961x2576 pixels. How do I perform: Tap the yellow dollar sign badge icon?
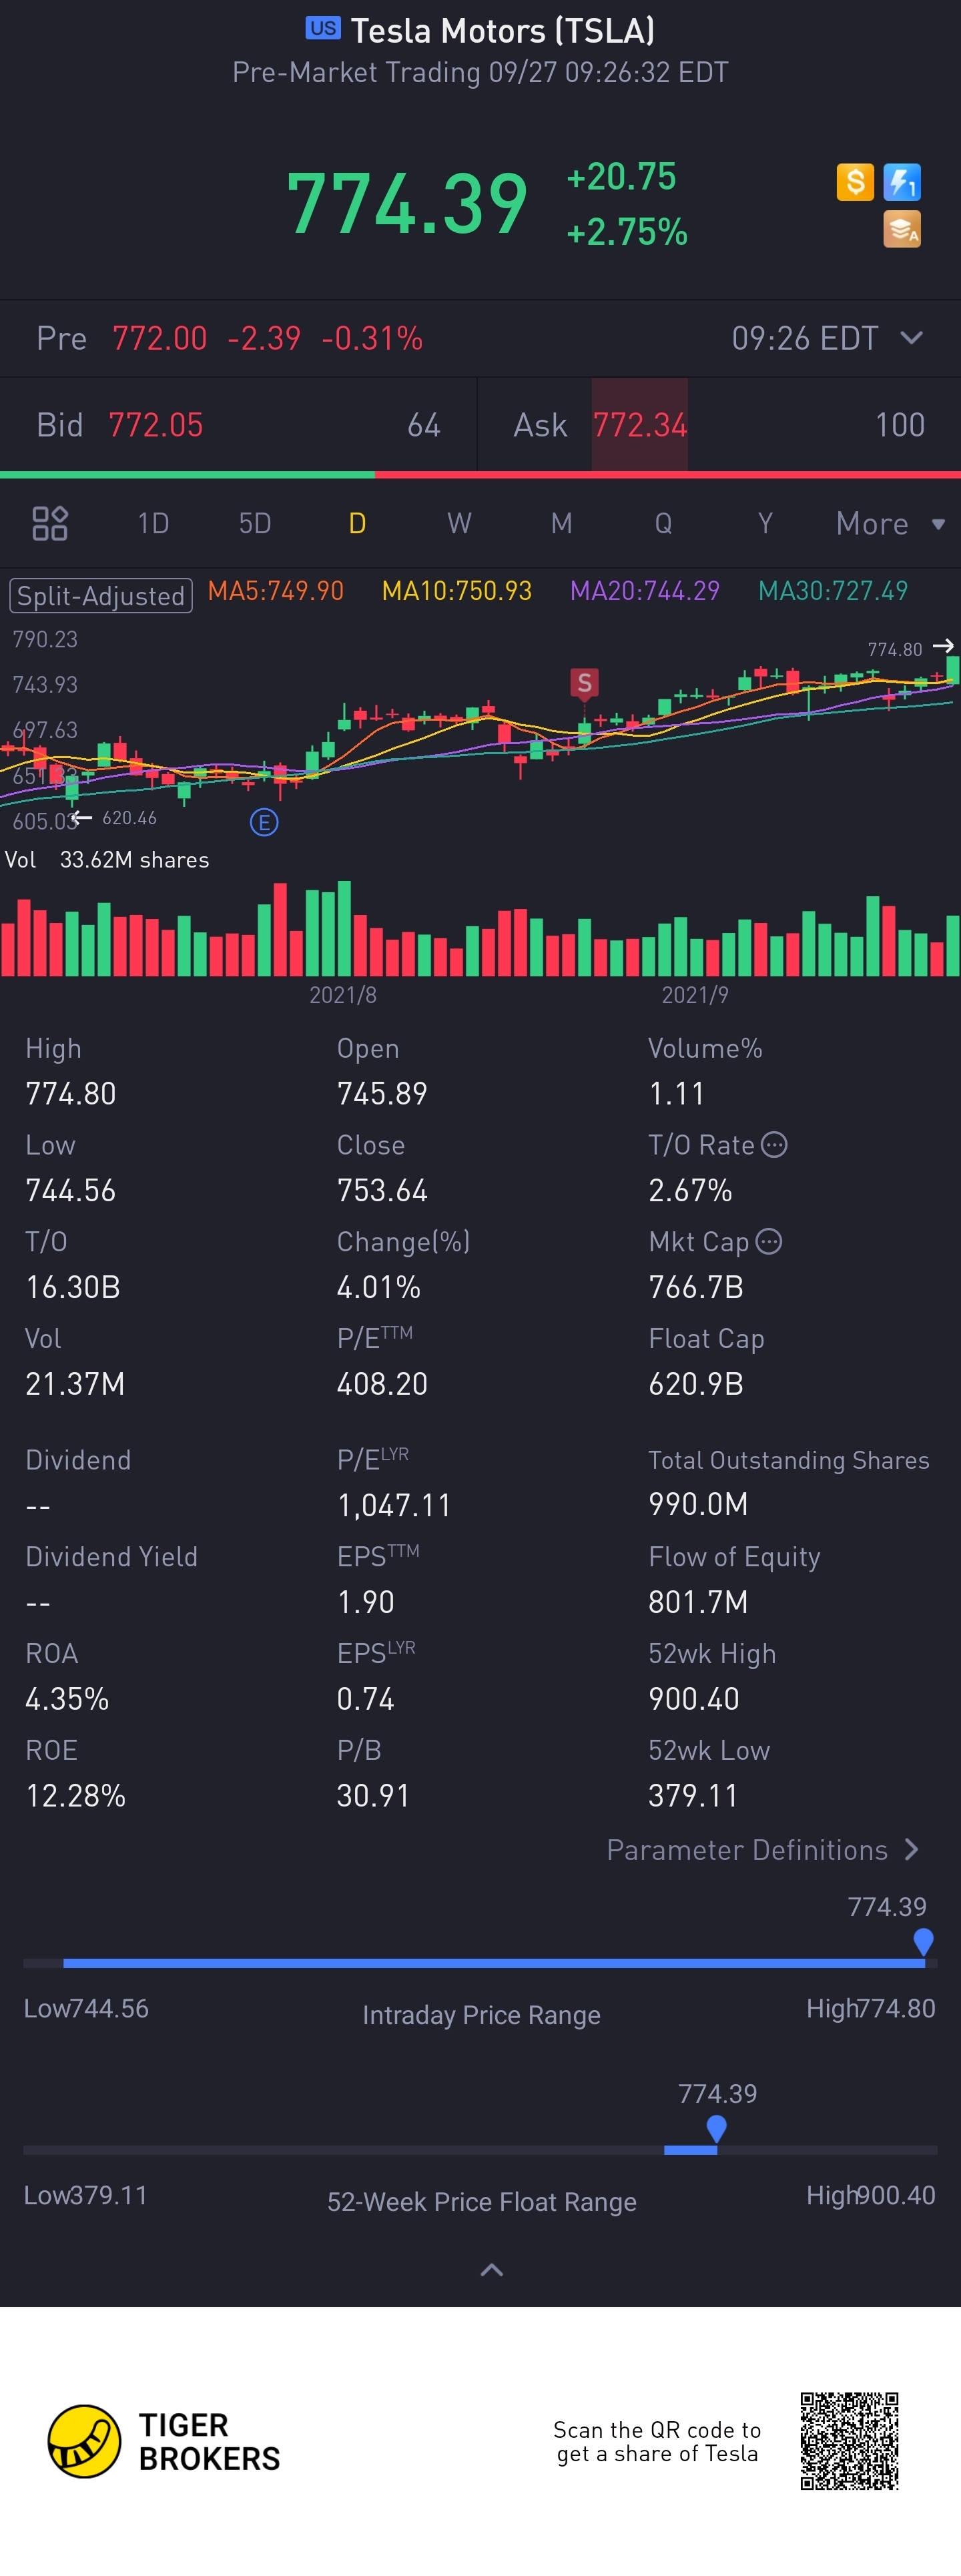pos(854,182)
